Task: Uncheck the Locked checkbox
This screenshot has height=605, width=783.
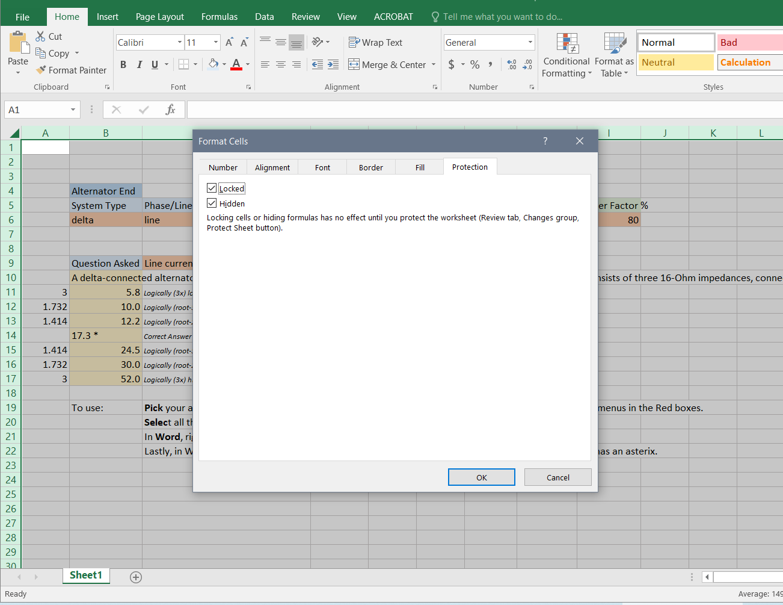Action: (212, 188)
